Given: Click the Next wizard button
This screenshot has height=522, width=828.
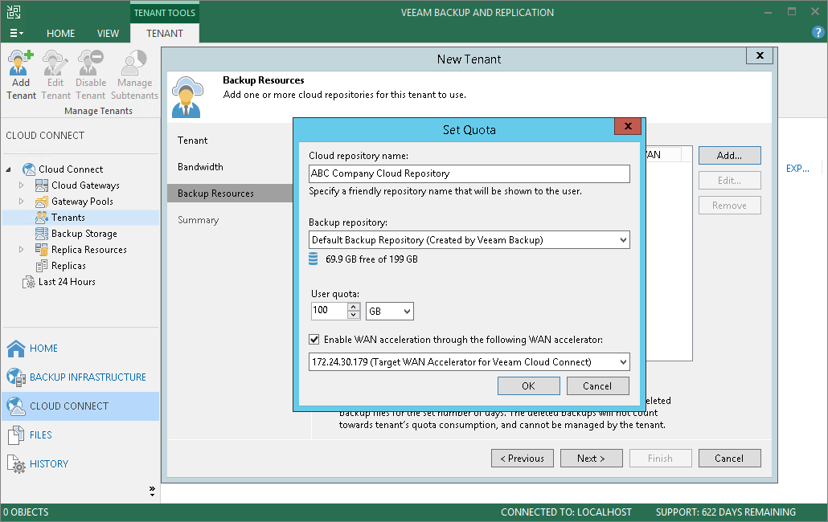Looking at the screenshot, I should click(592, 459).
